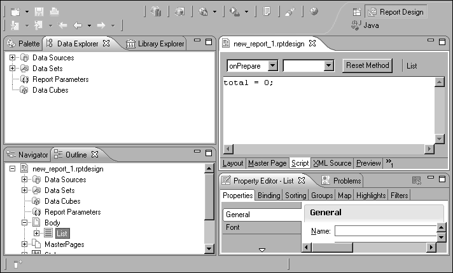Show hidden editor tabs chevron

(x=389, y=163)
